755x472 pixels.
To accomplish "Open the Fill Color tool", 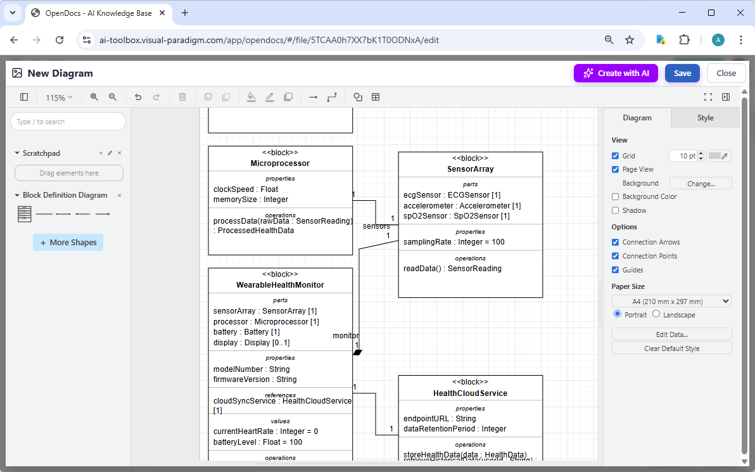I will (251, 97).
